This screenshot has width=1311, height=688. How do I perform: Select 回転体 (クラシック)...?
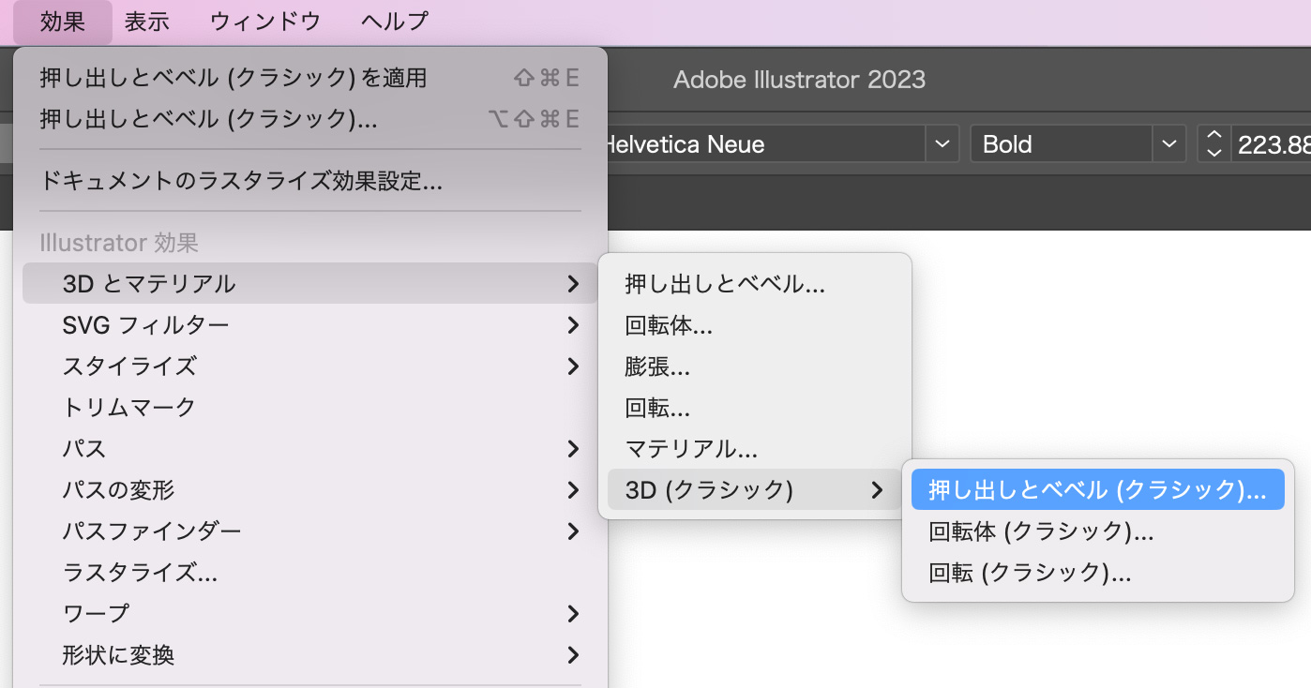[1097, 531]
